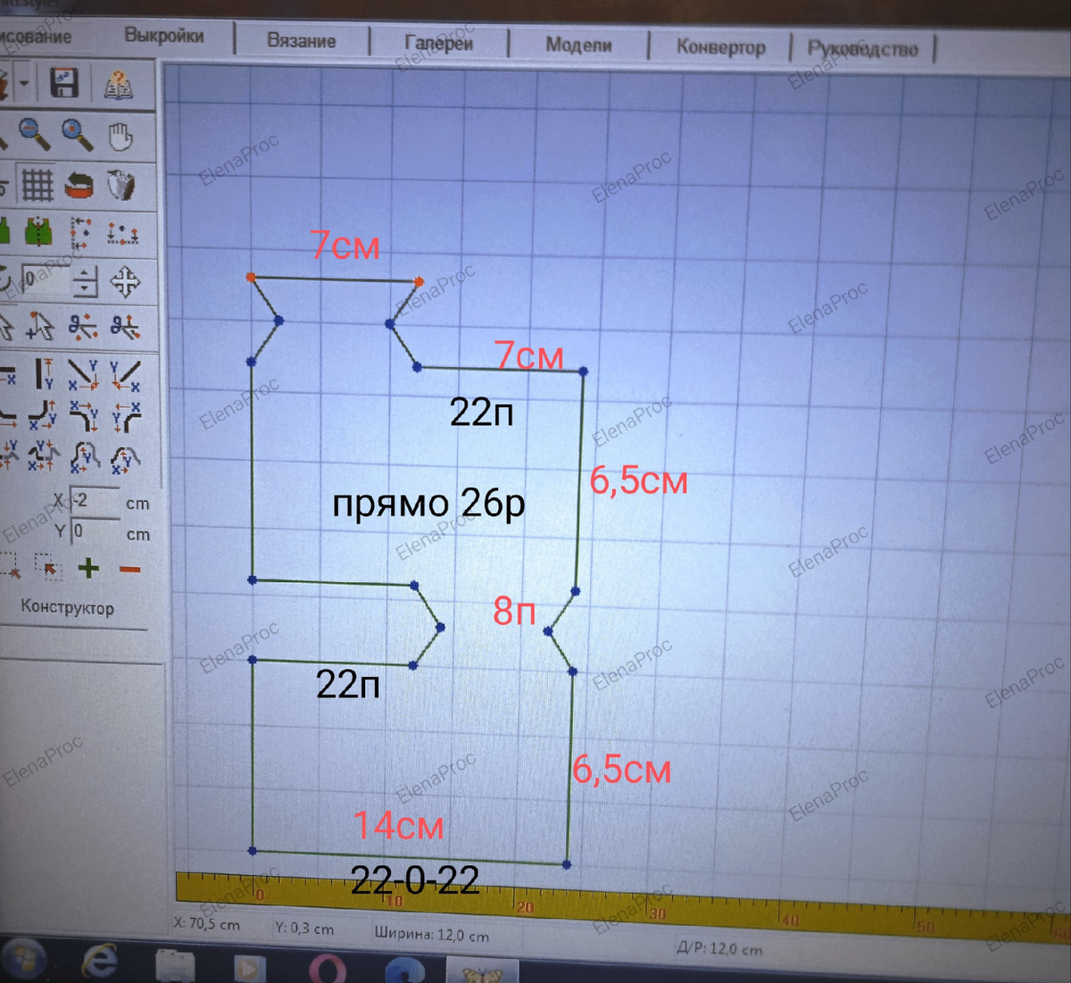Toggle the grid display icon
The image size is (1071, 983).
pyautogui.click(x=37, y=184)
